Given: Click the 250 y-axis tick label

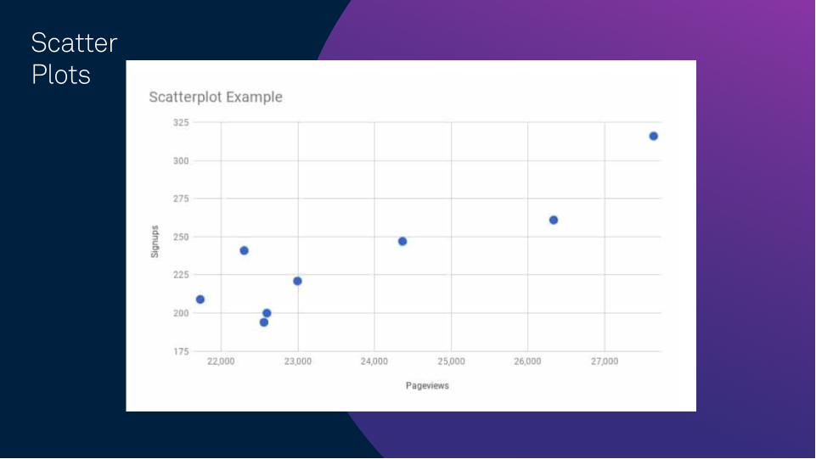Looking at the screenshot, I should pos(181,237).
